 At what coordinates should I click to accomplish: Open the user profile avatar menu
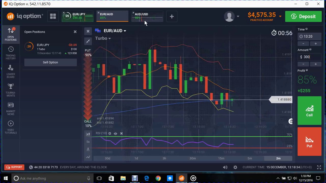tap(232, 17)
